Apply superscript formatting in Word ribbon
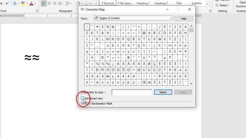 click(7, 3)
